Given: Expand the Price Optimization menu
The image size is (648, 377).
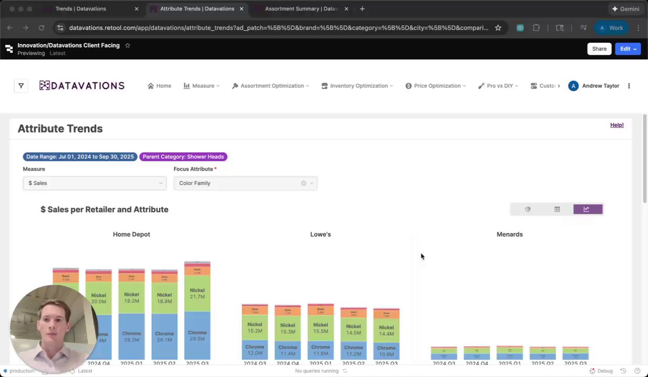Looking at the screenshot, I should [436, 86].
